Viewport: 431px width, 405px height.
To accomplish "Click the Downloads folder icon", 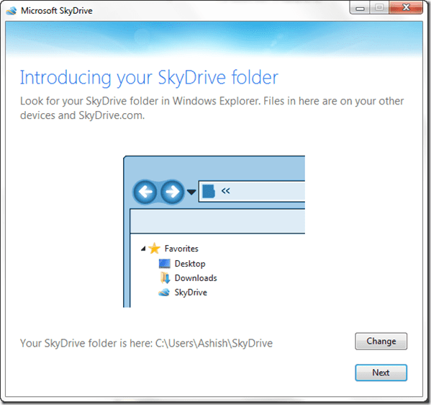I will (x=165, y=277).
